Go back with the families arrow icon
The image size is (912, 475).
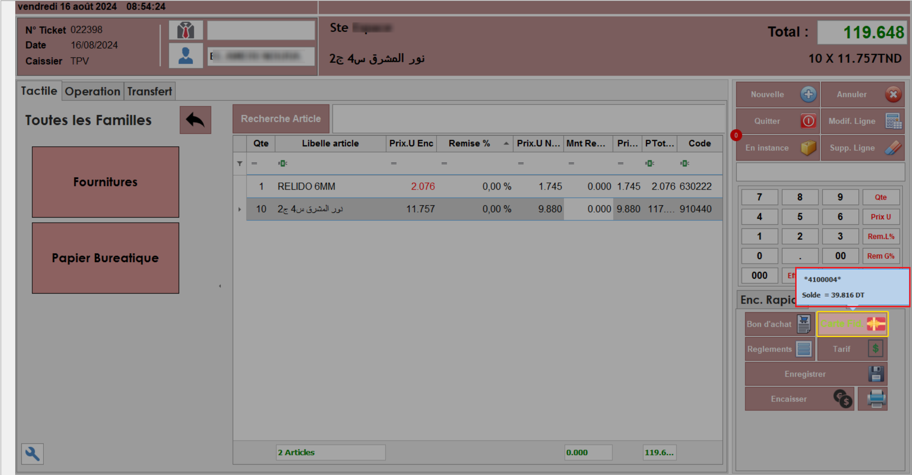(195, 120)
